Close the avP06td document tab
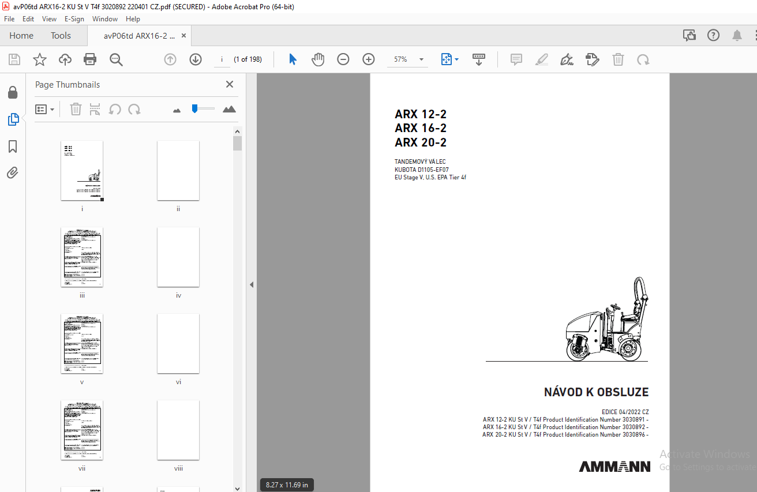The height and width of the screenshot is (492, 757). click(x=183, y=36)
